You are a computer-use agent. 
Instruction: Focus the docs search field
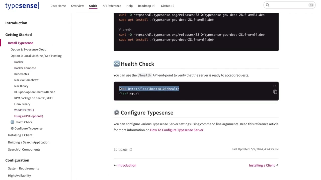[x=290, y=5]
